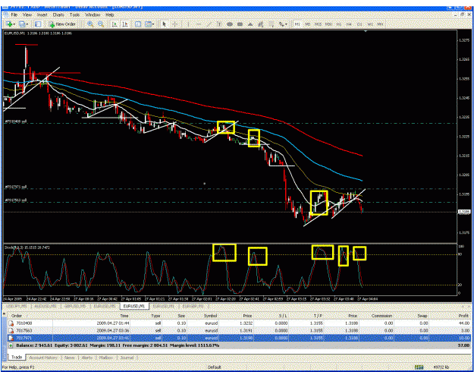Switch to the EURGBP,M1 chart tab
Screen dimensions: 474x372
pyautogui.click(x=193, y=306)
